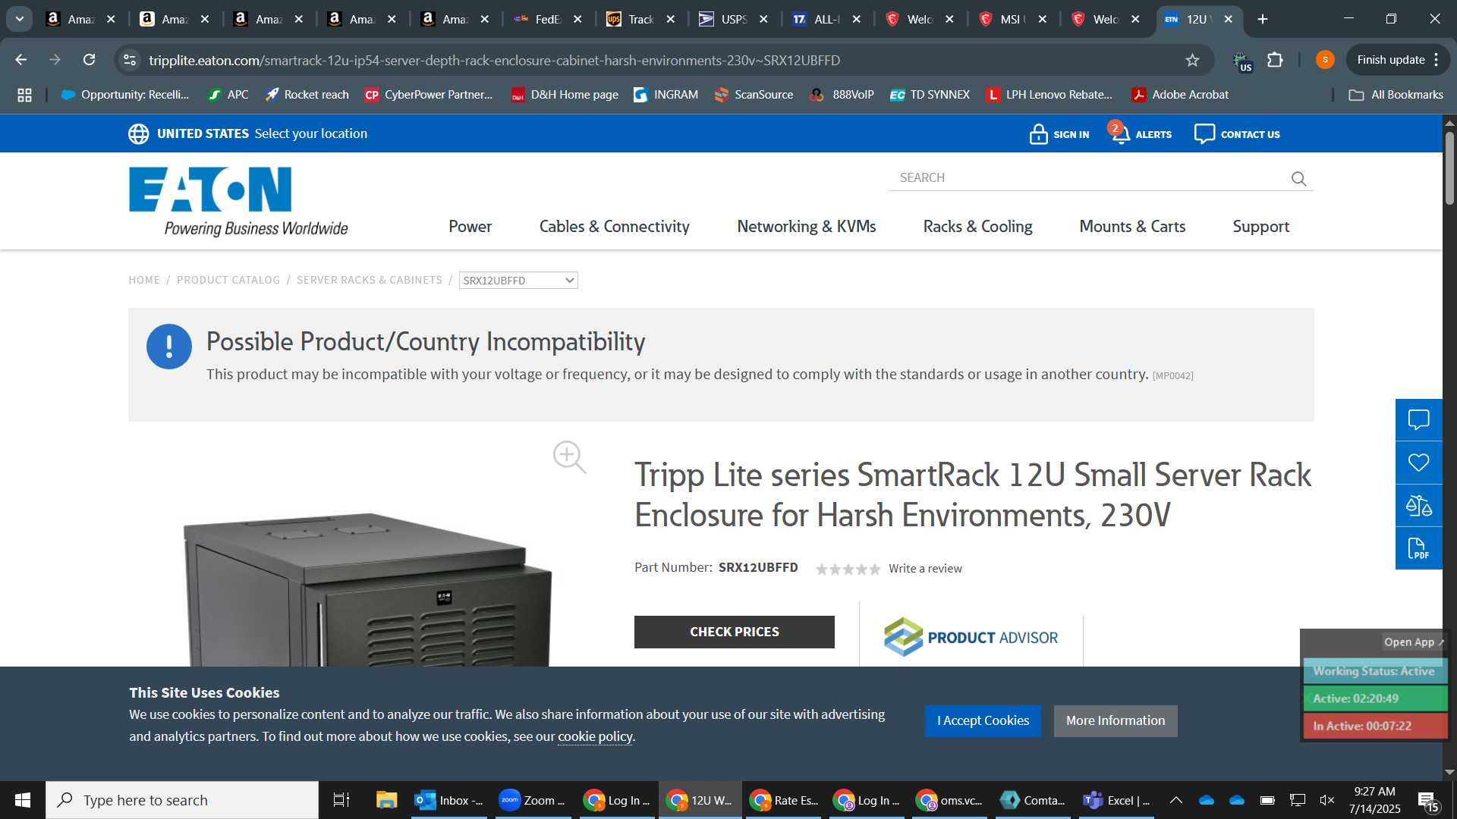Open Mounts & Carts menu

1132,226
